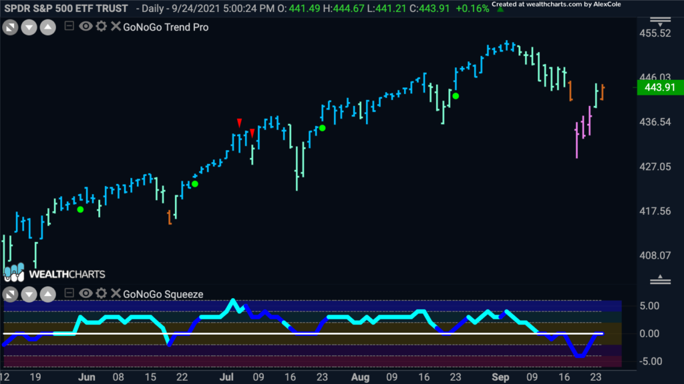Toggle visibility of GoNoGo Squeeze
Image resolution: width=684 pixels, height=384 pixels.
pos(85,293)
